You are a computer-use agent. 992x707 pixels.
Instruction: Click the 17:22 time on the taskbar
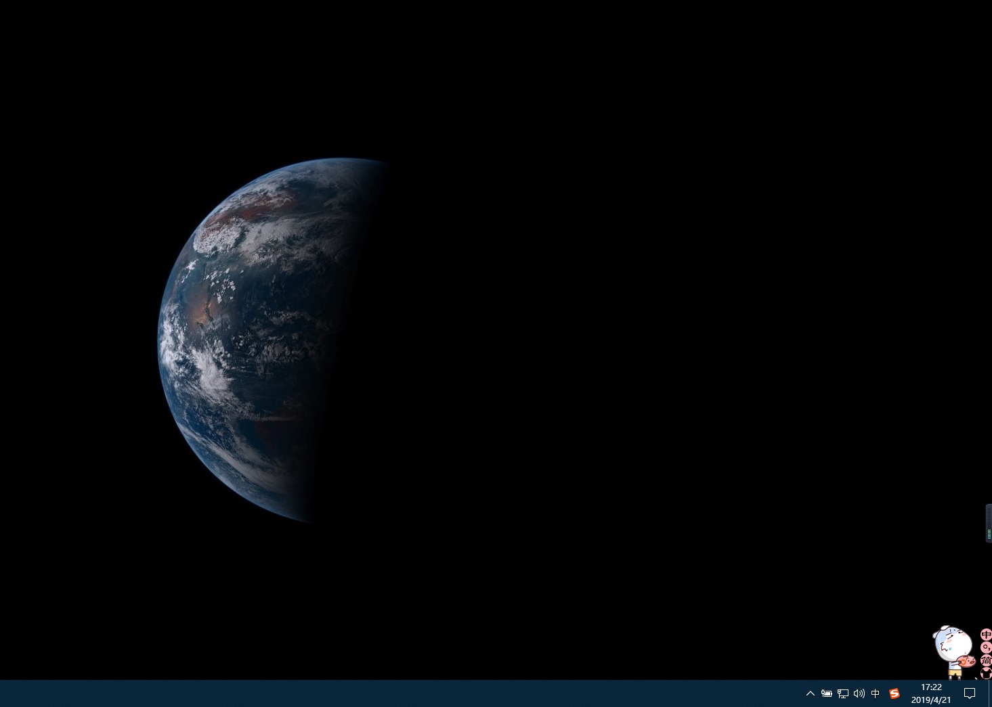click(x=931, y=687)
